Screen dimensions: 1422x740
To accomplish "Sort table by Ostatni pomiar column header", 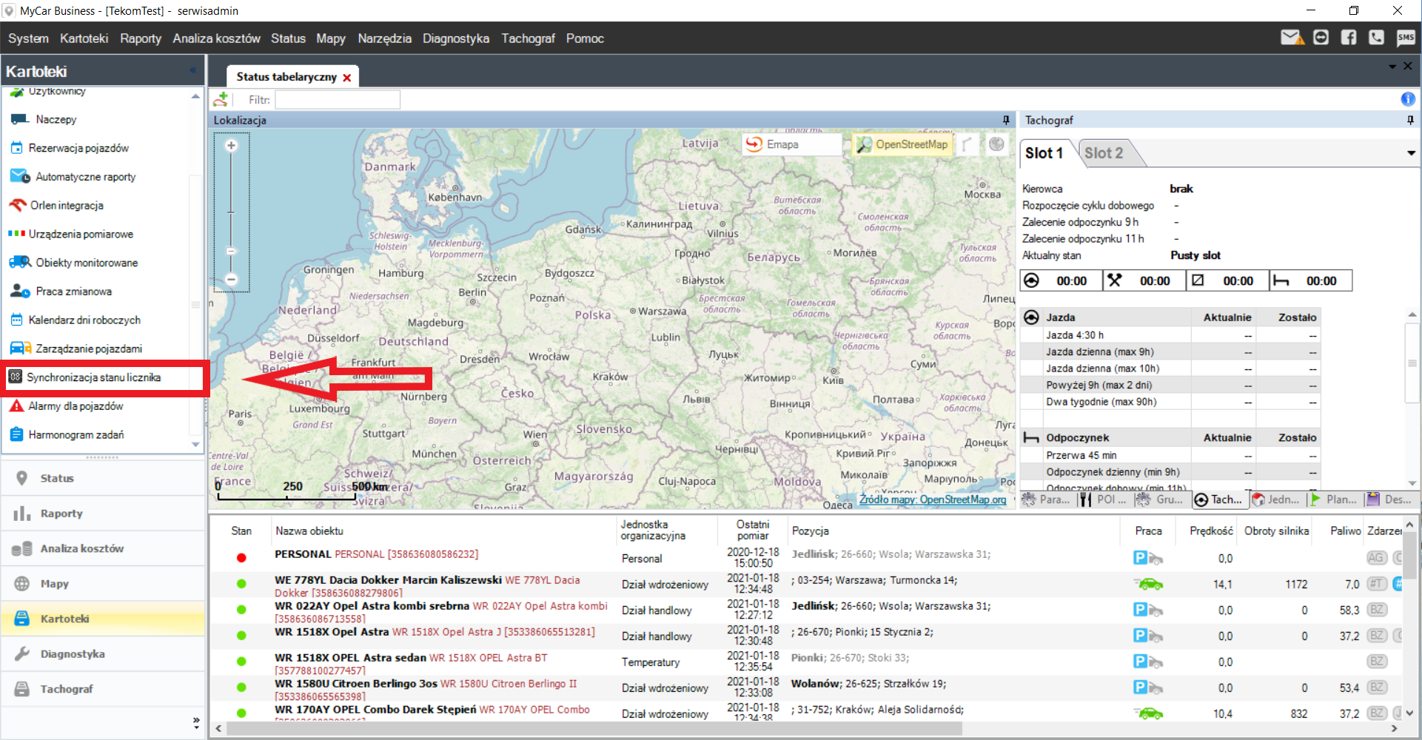I will pyautogui.click(x=753, y=531).
